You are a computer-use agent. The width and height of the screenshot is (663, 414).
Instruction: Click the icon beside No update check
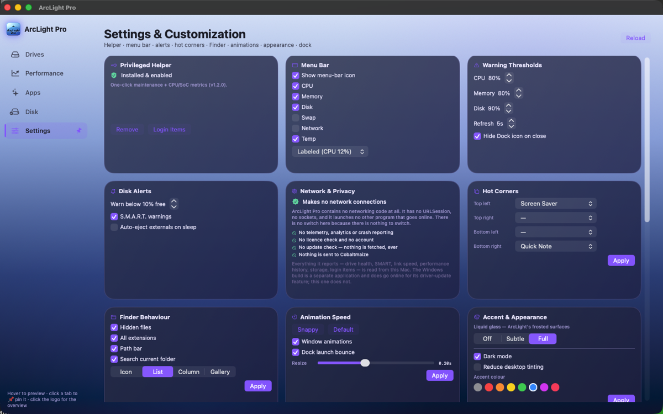(294, 247)
